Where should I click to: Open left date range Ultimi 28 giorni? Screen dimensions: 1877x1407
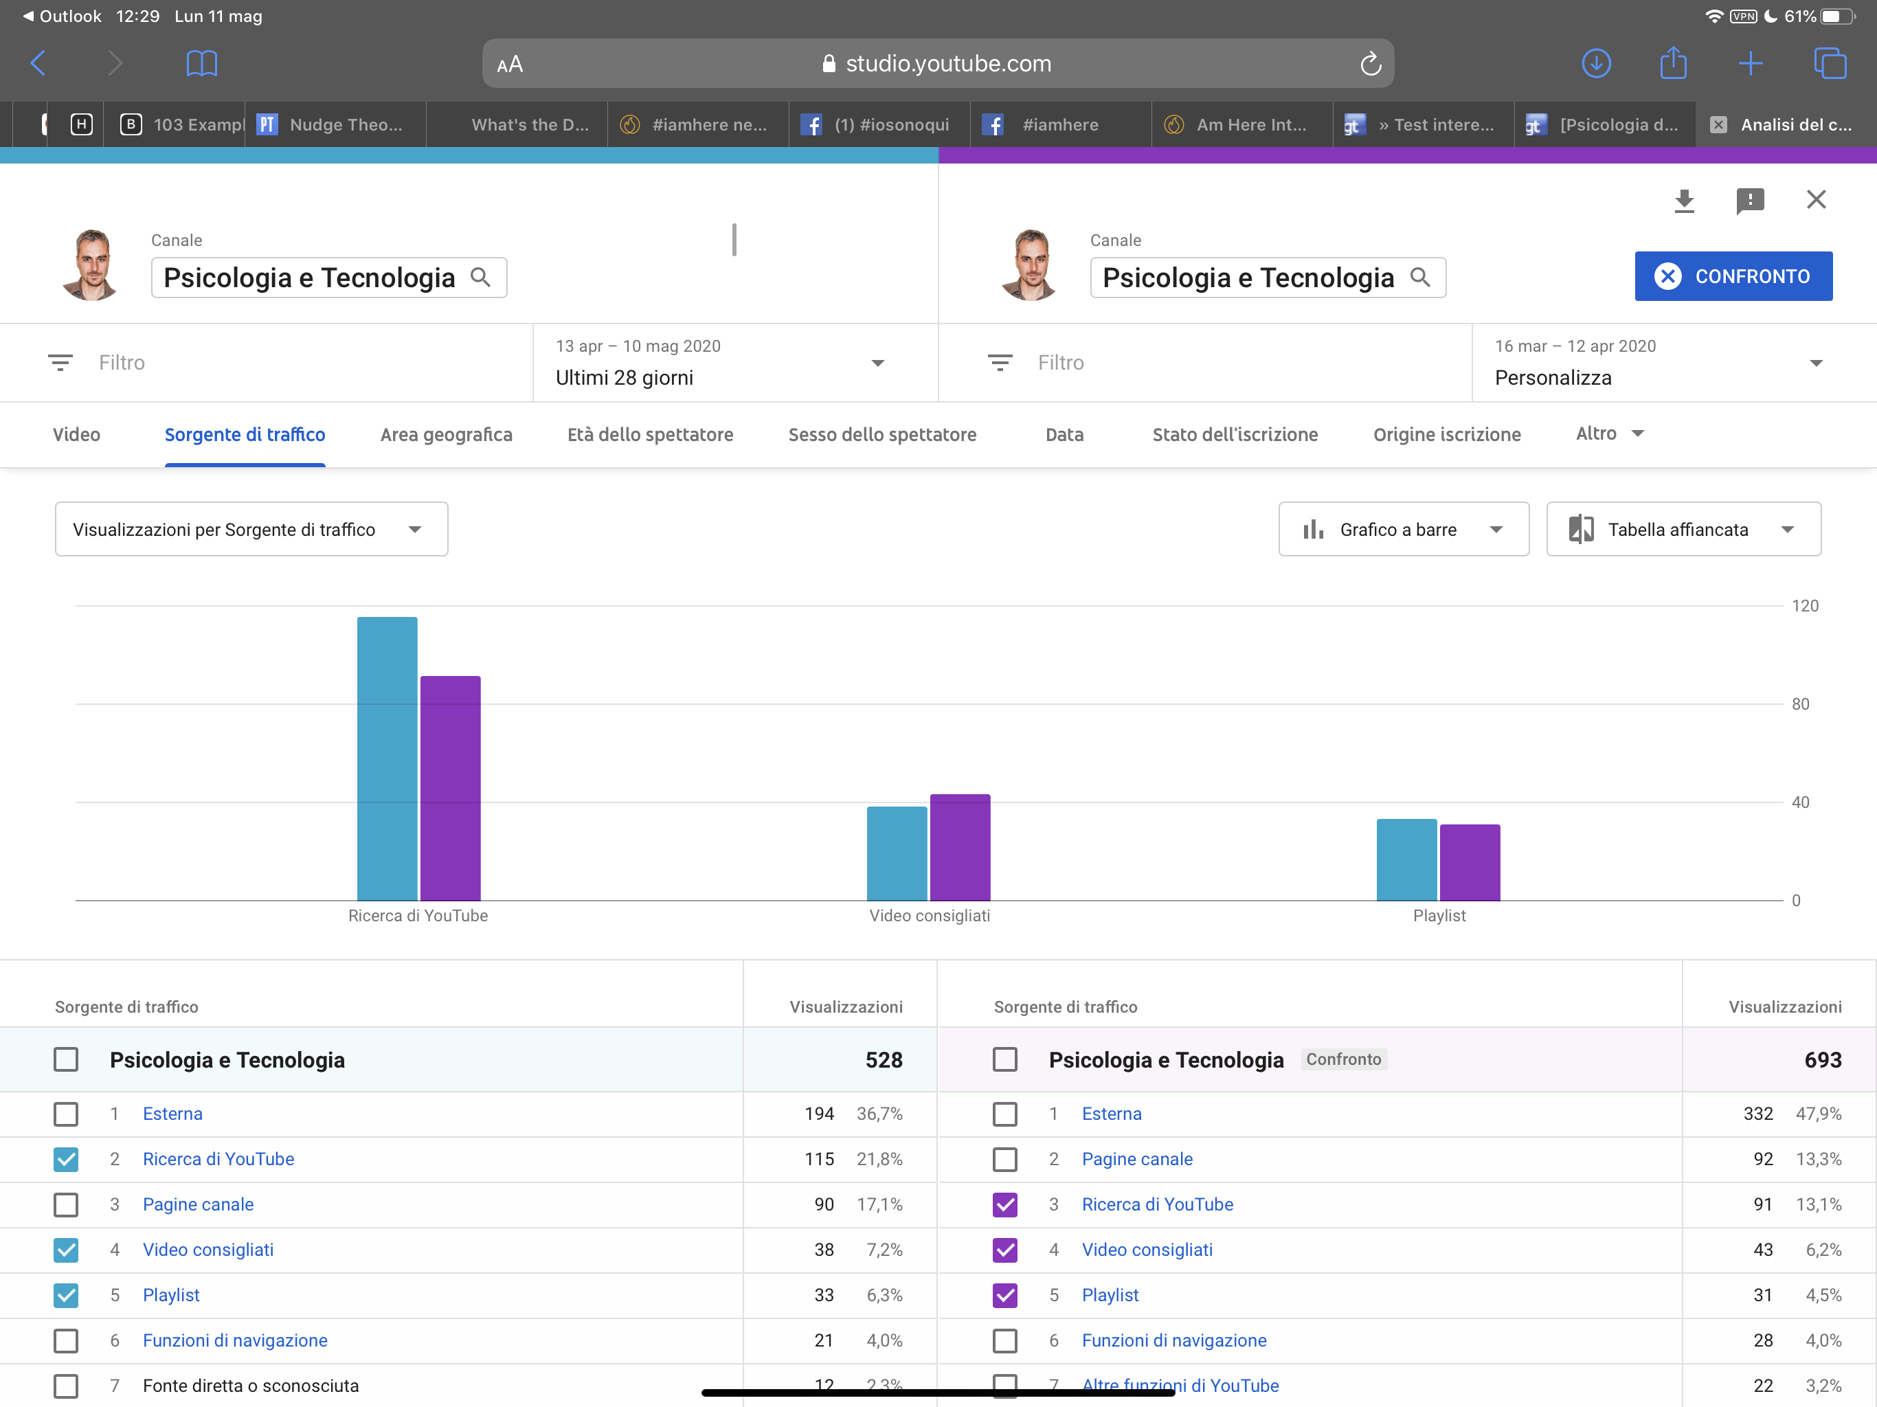pos(735,362)
